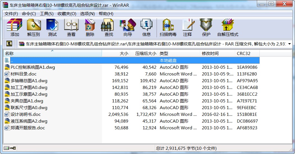
Task: Sort by 修改时间 column header
Action: pyautogui.click(x=218, y=53)
